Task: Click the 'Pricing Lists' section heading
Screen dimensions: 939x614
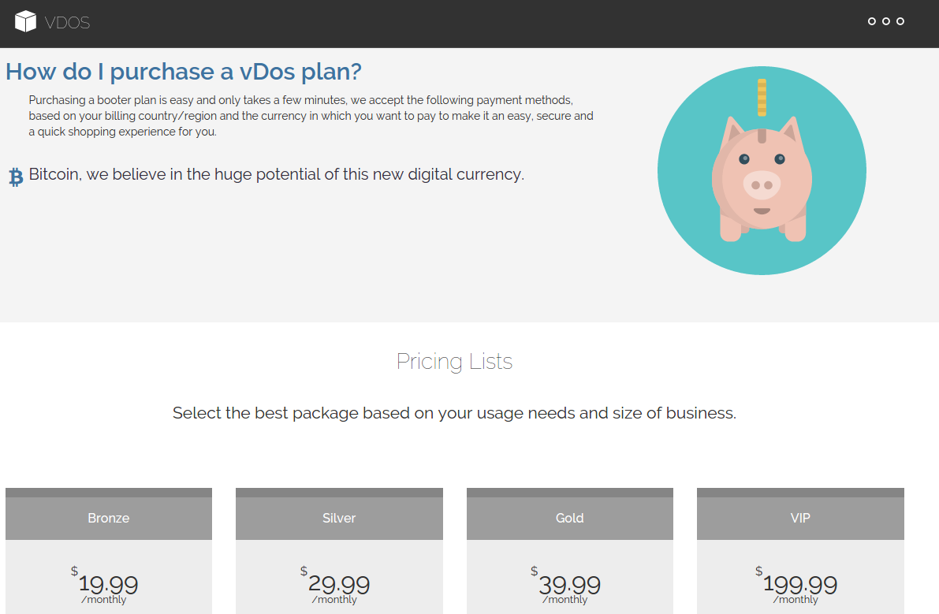Action: click(454, 362)
